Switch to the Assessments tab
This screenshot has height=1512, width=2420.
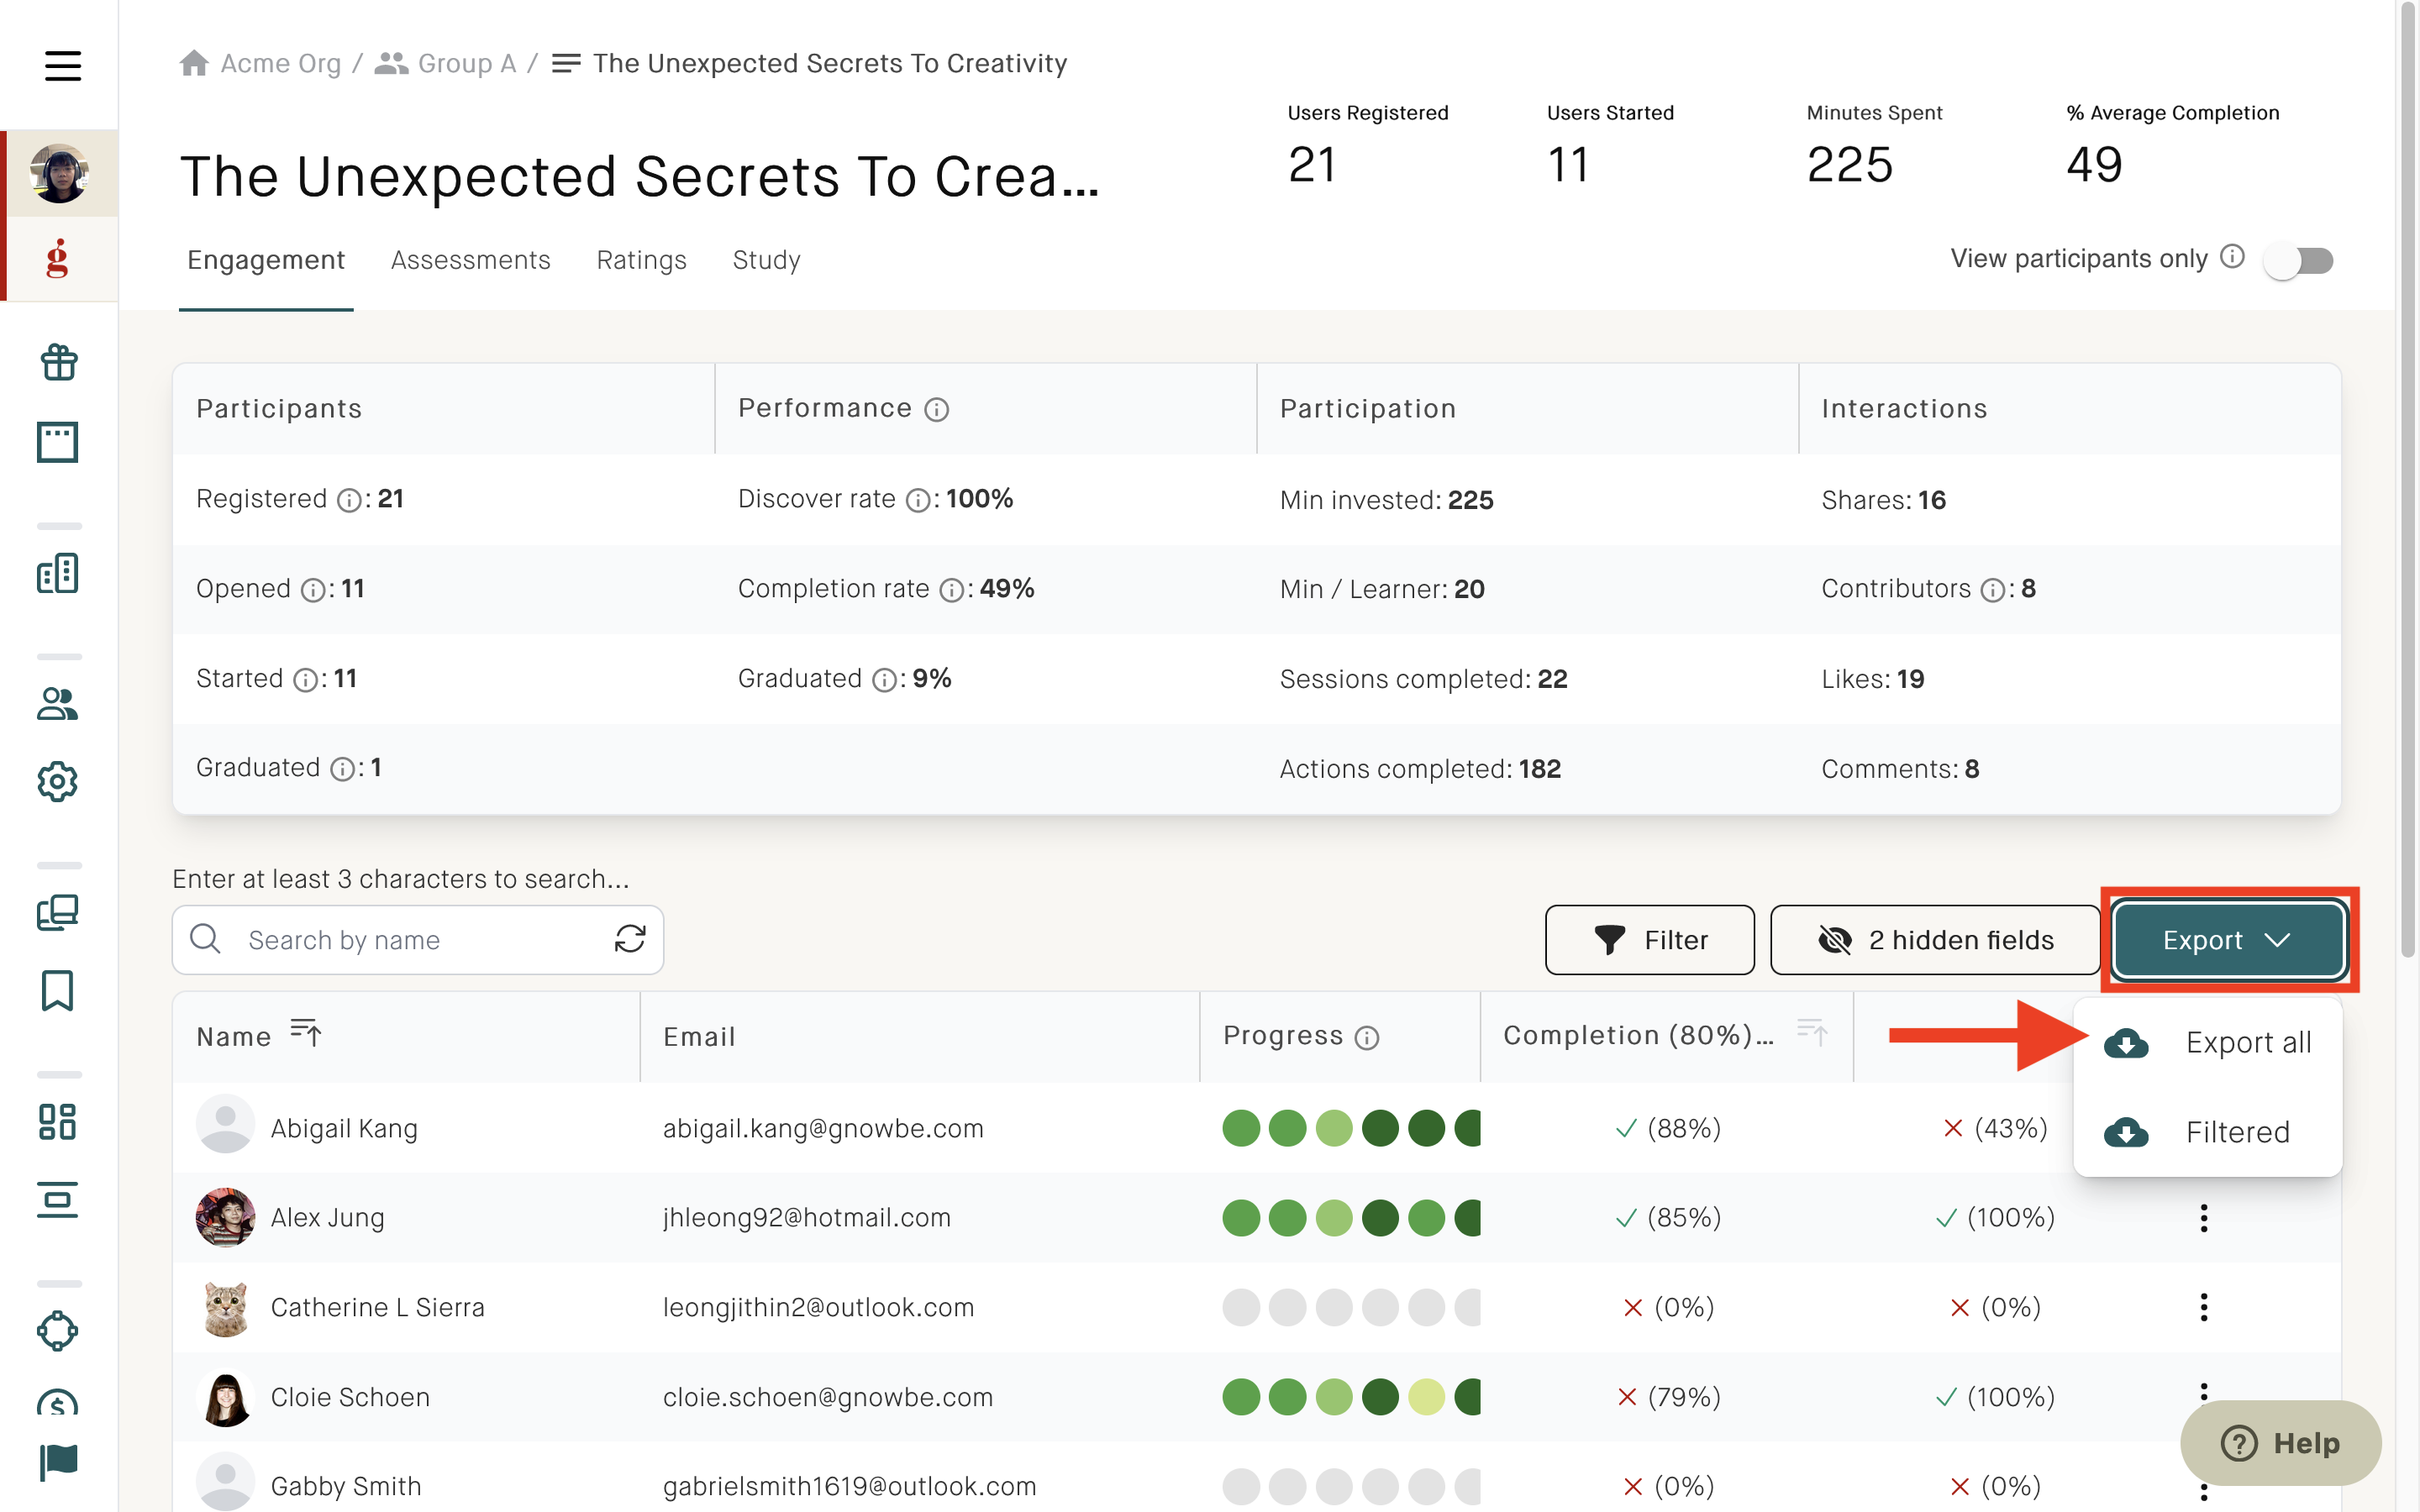point(470,260)
